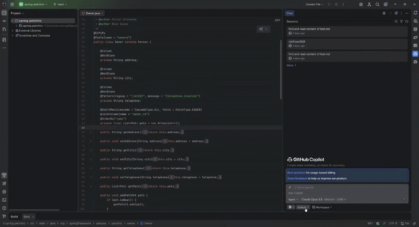The image size is (419, 227).
Task: Search sessions with the magnifier icon
Action: coord(396,21)
